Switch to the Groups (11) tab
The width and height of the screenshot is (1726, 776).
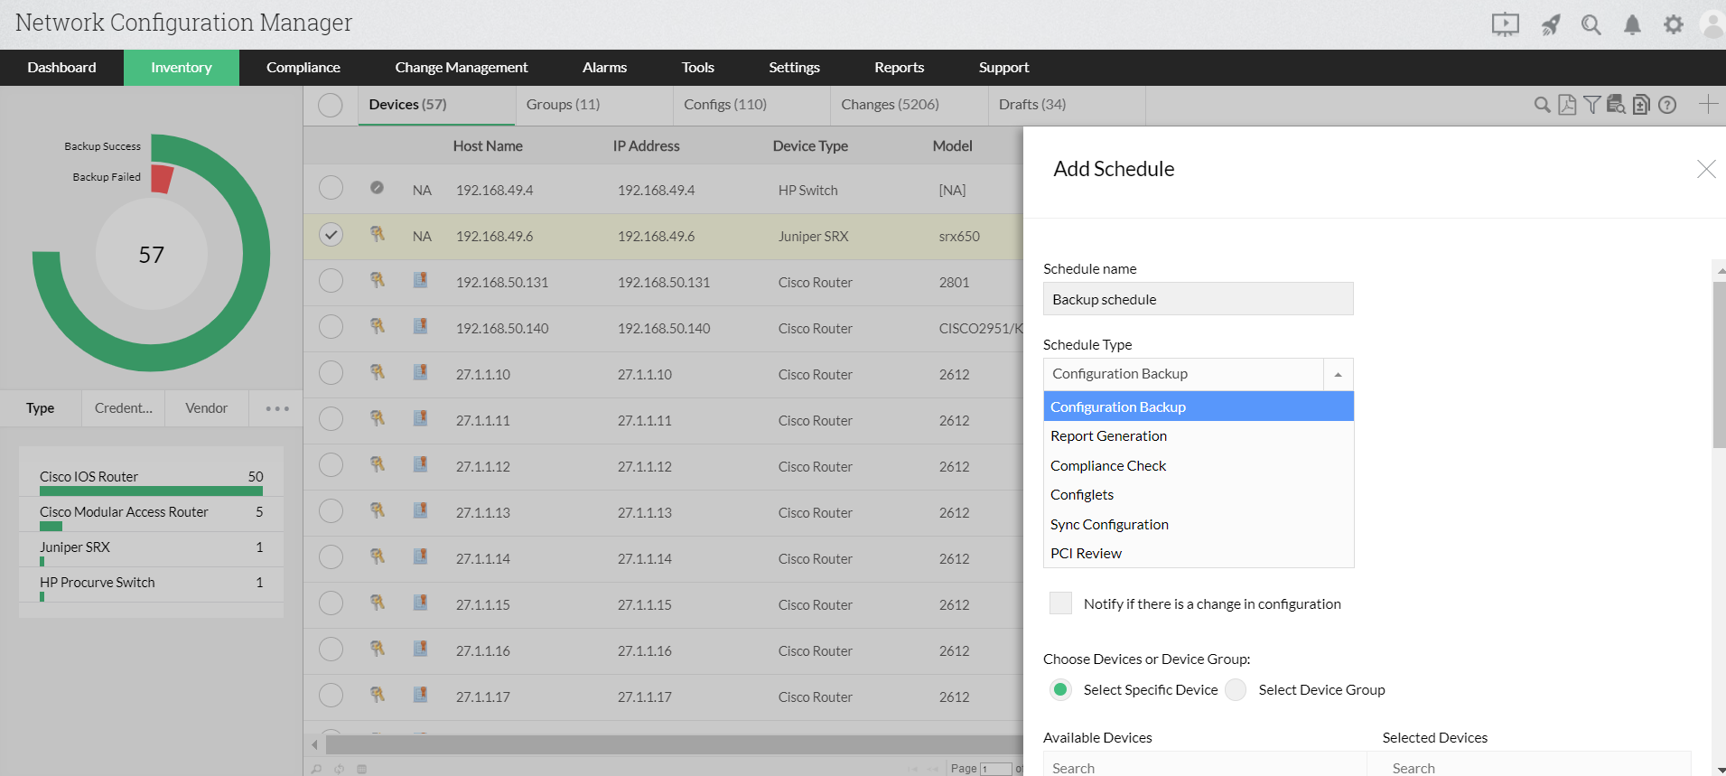[563, 105]
